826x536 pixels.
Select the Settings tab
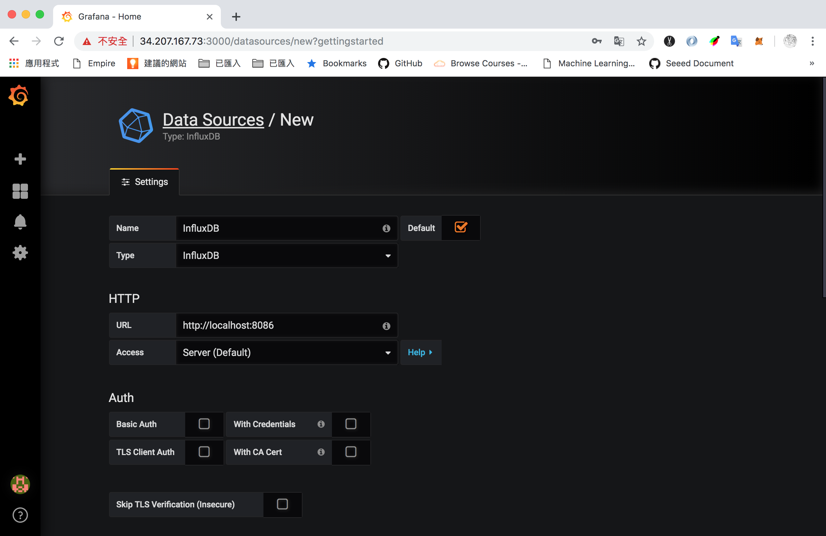click(144, 182)
